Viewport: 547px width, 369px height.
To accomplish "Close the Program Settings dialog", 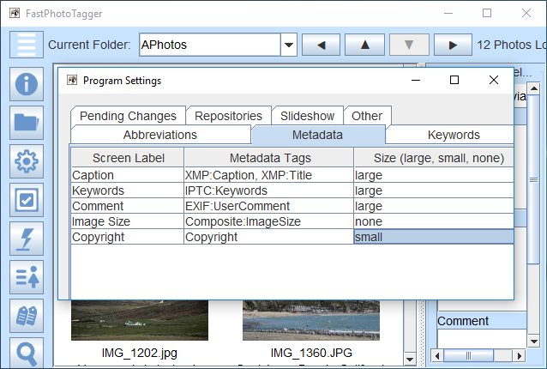I will click(493, 80).
